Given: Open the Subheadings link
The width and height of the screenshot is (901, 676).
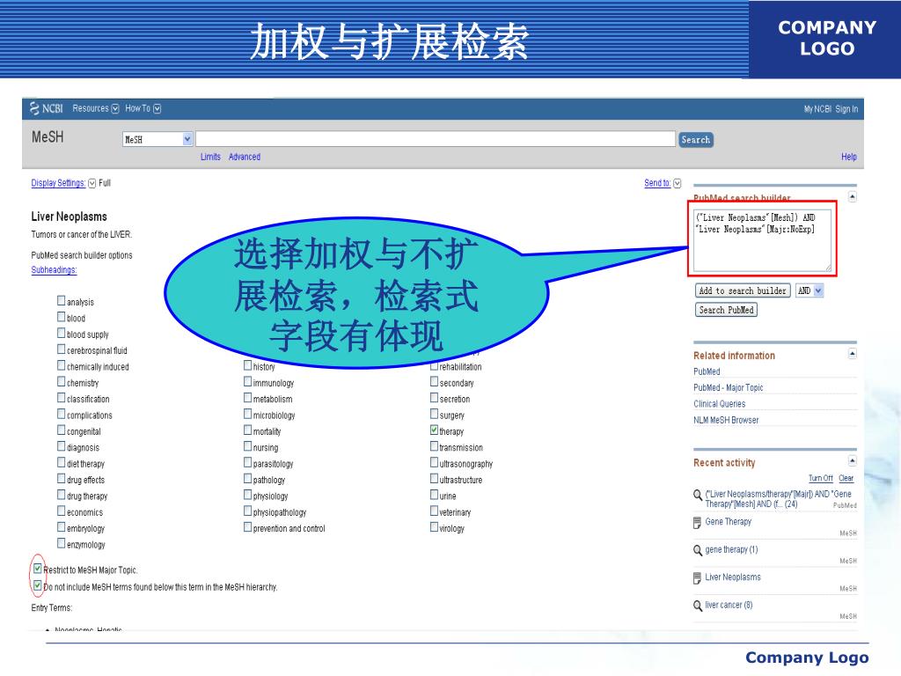Looking at the screenshot, I should click(54, 269).
